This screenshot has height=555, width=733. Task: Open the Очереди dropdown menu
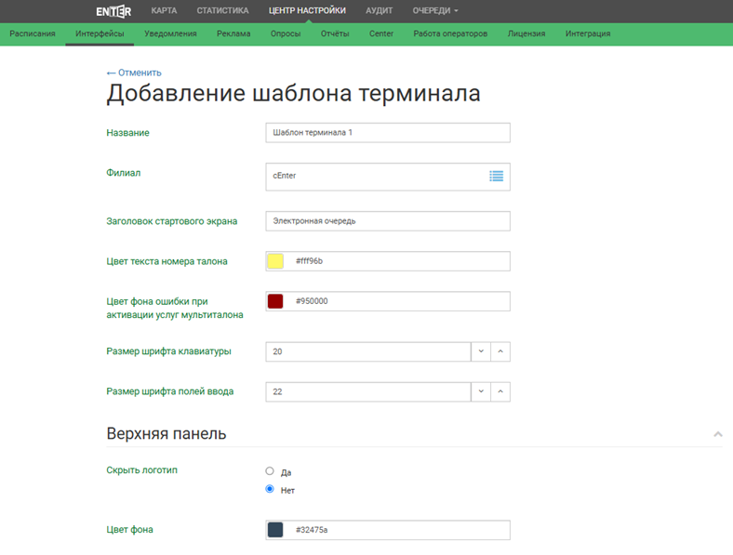coord(435,11)
